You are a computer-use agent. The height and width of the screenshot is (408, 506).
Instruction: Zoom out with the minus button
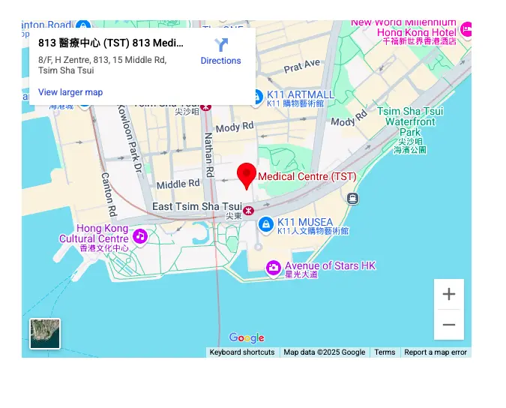click(449, 325)
